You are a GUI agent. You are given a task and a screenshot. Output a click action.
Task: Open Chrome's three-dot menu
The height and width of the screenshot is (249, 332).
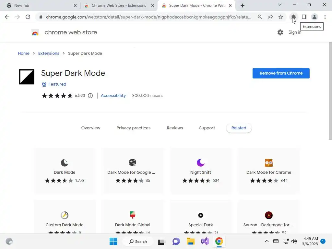click(325, 17)
